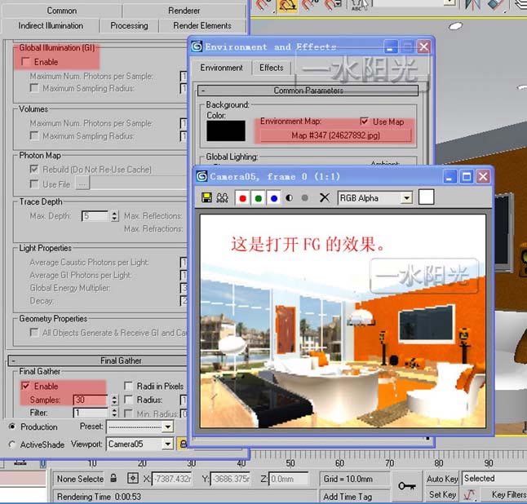The image size is (527, 504).
Task: Click the time slider mini curve editor icon
Action: [20, 464]
